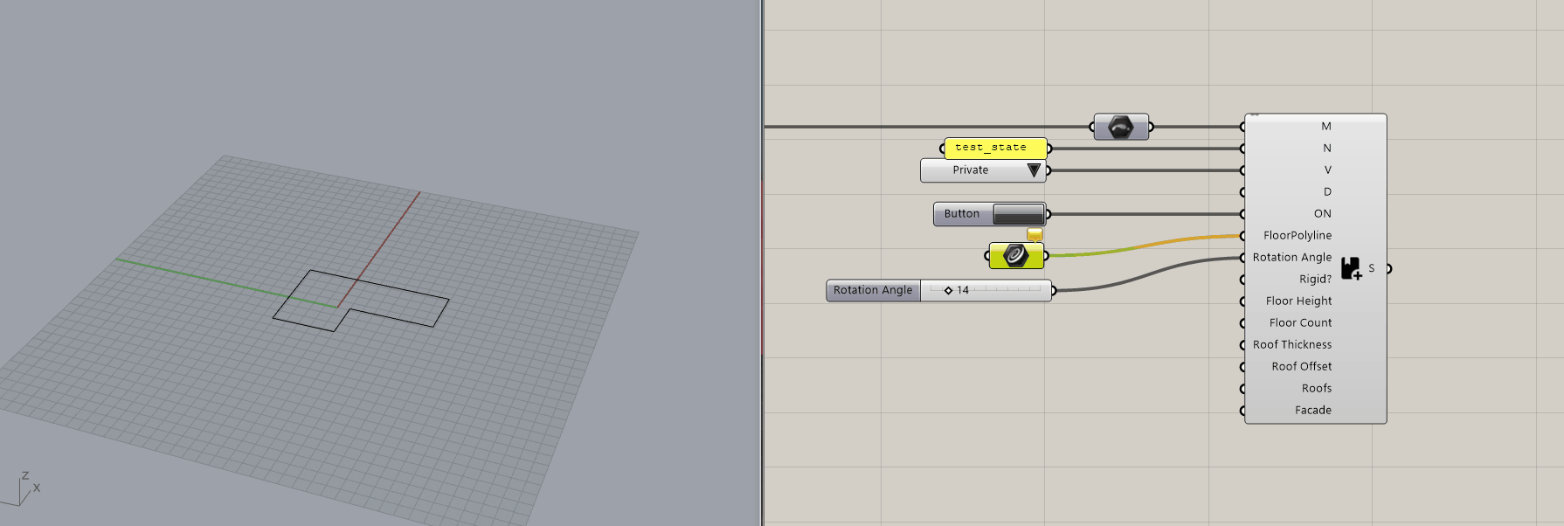
Task: Click the S output grip
Action: click(1388, 268)
